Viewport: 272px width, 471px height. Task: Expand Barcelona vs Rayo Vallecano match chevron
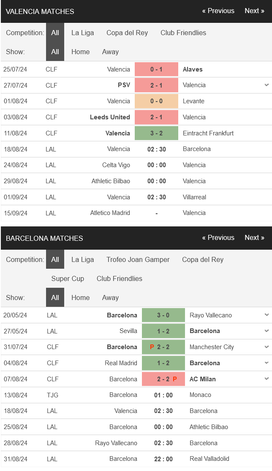(267, 315)
